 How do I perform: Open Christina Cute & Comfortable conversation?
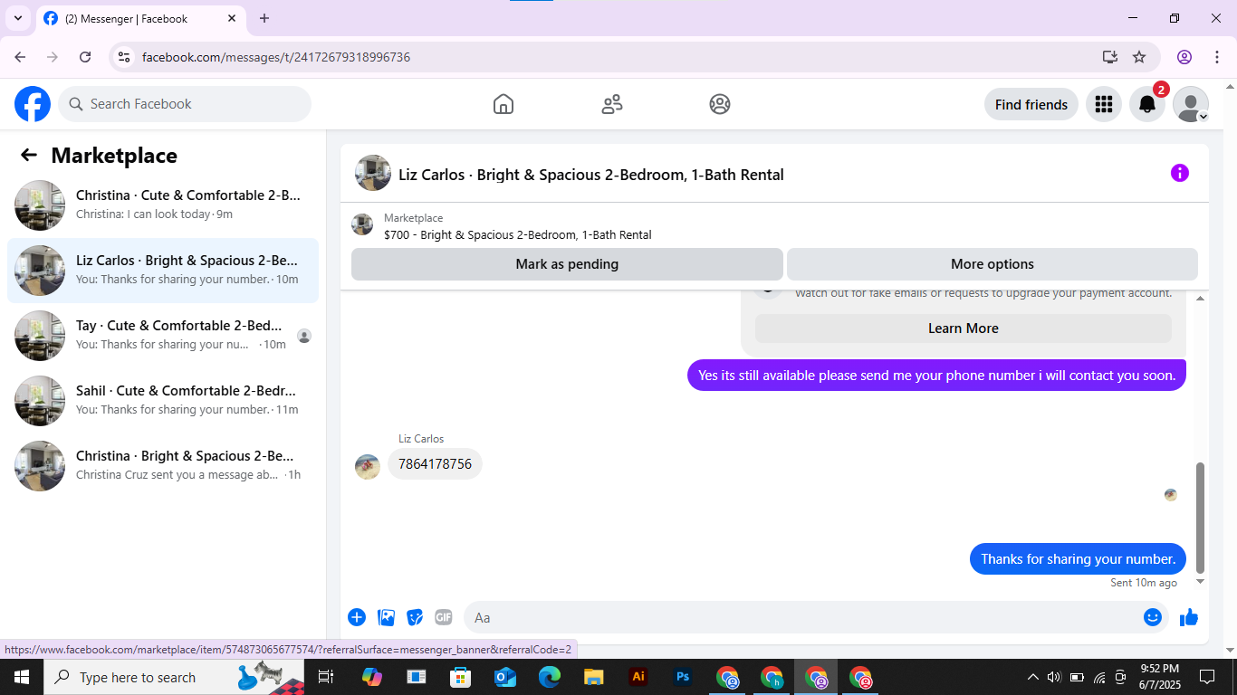[x=163, y=205]
